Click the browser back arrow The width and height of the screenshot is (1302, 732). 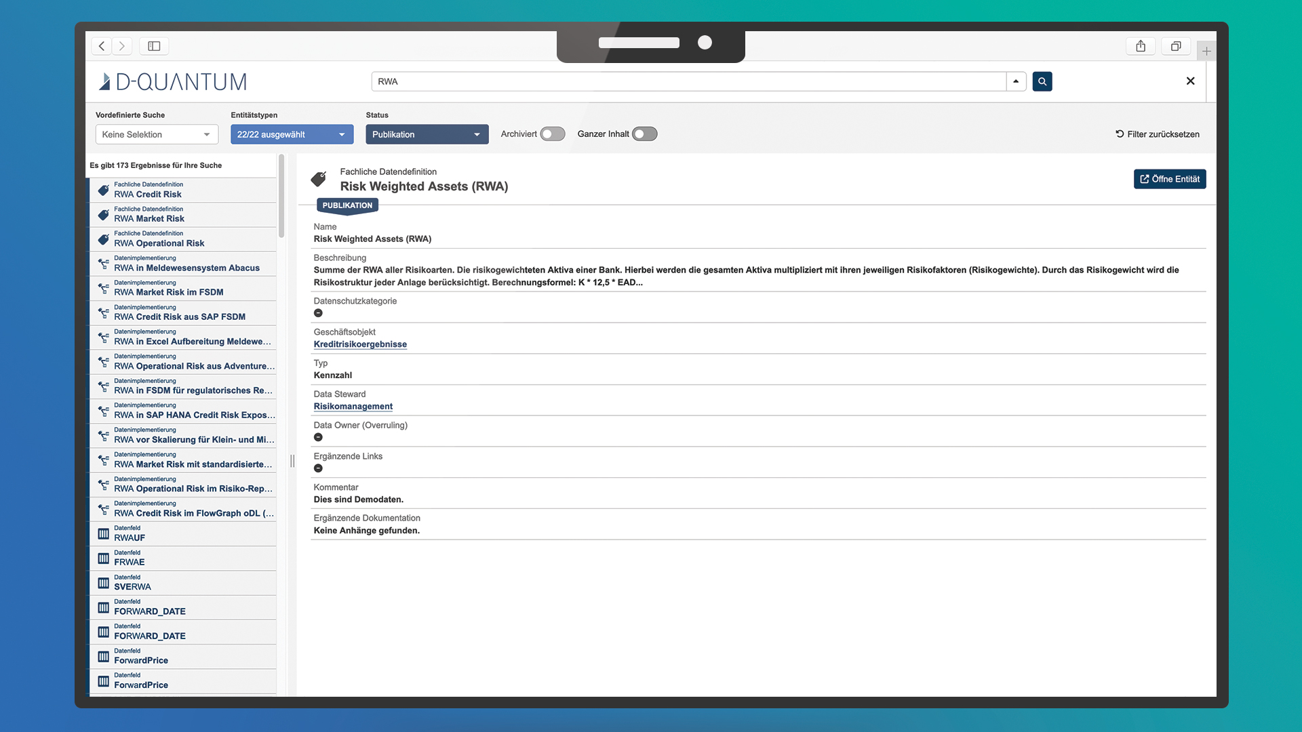(102, 46)
